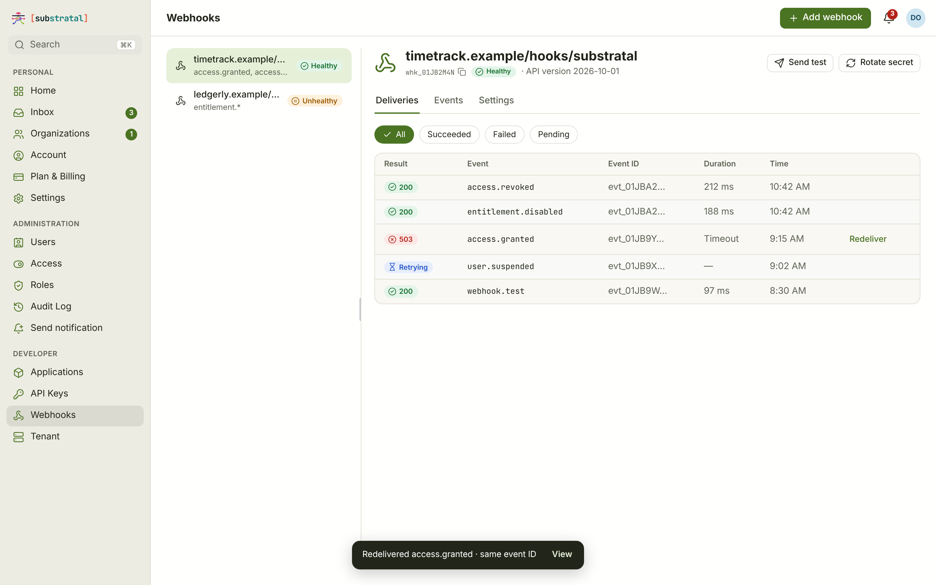
Task: Filter deliveries by Failed
Action: [504, 134]
